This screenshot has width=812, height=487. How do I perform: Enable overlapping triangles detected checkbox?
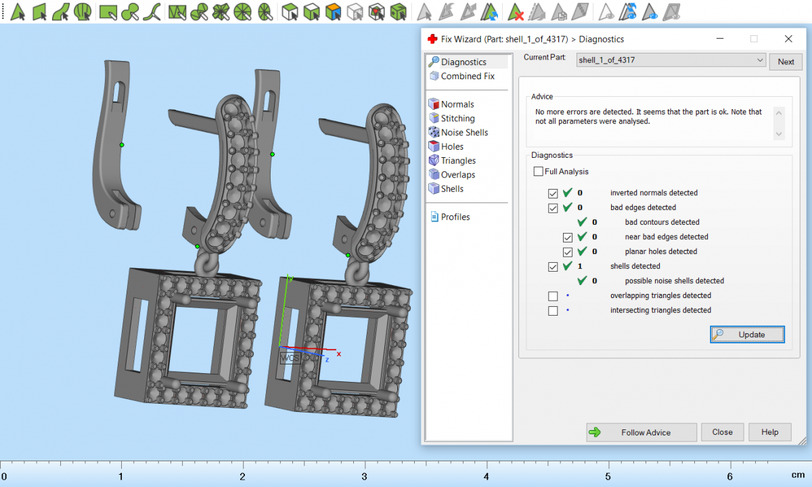coord(554,296)
